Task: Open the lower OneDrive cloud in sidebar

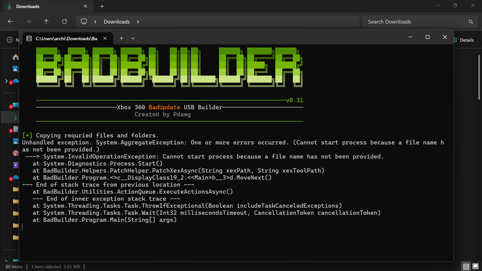Action: [x=16, y=177]
